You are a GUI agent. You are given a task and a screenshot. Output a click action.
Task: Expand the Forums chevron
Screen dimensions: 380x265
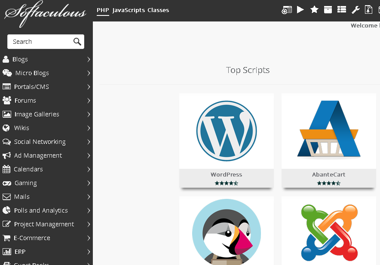[x=89, y=101]
